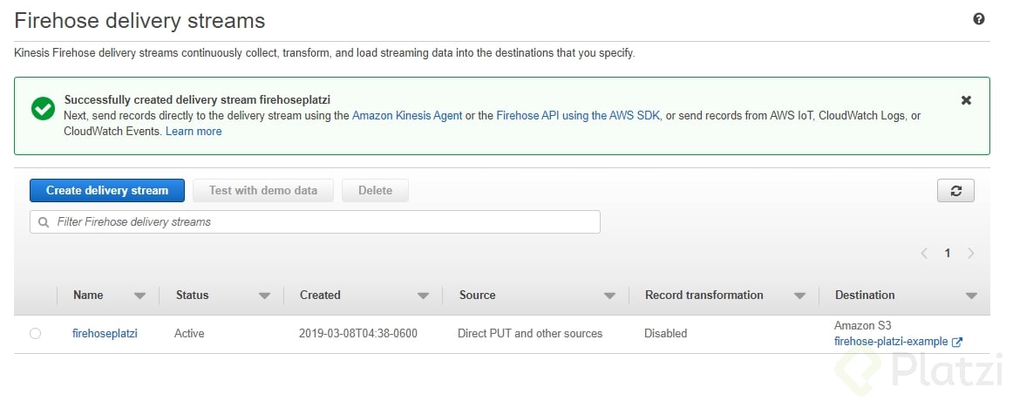The height and width of the screenshot is (401, 1013).
Task: Sort by Record transformation column arrow
Action: pos(799,296)
